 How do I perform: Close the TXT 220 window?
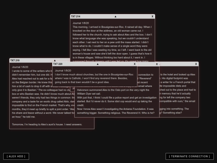135,64
